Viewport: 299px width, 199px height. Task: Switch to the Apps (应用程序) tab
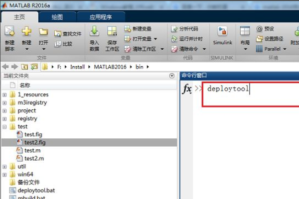click(x=101, y=17)
